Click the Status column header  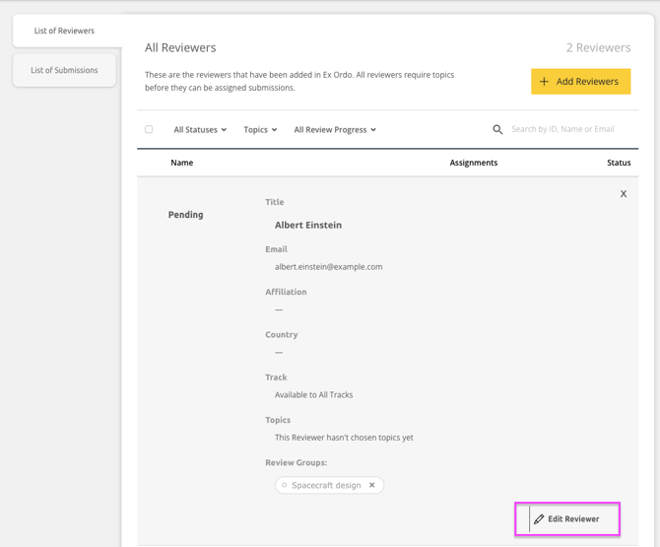618,163
